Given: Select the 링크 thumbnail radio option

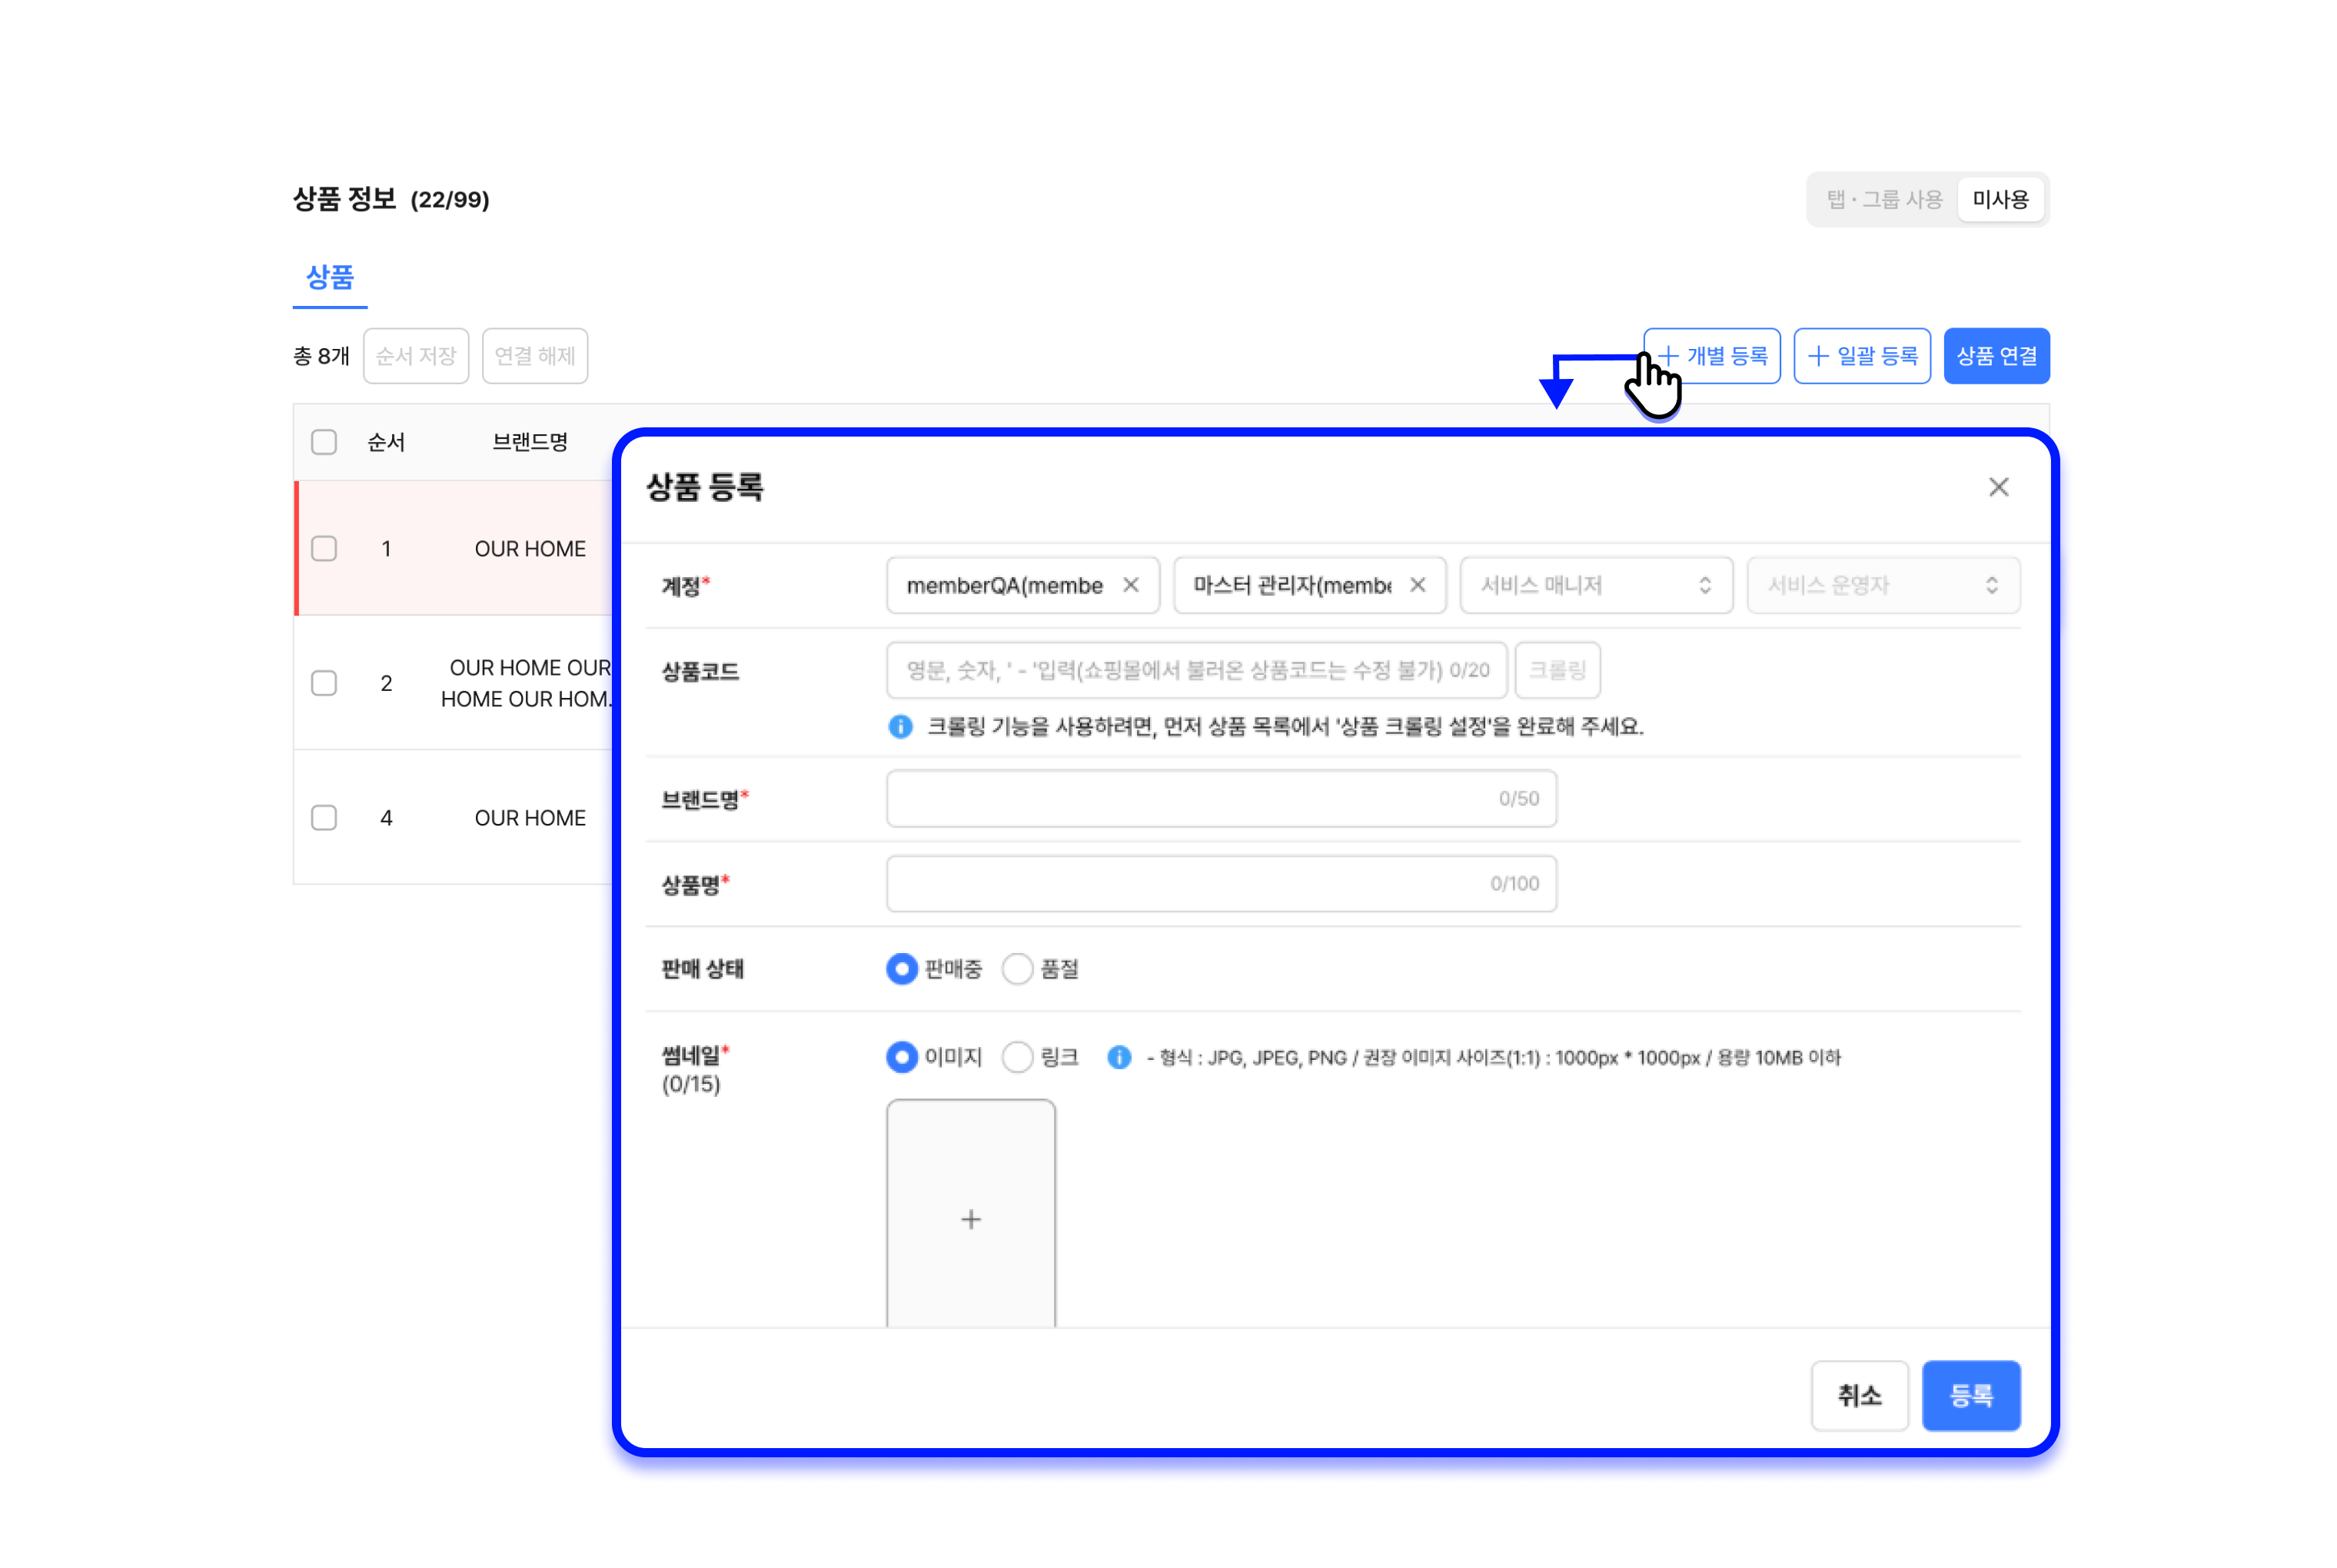Looking at the screenshot, I should click(x=1017, y=1057).
